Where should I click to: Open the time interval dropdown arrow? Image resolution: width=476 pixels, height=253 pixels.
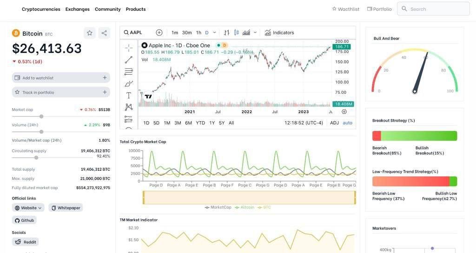pyautogui.click(x=214, y=32)
